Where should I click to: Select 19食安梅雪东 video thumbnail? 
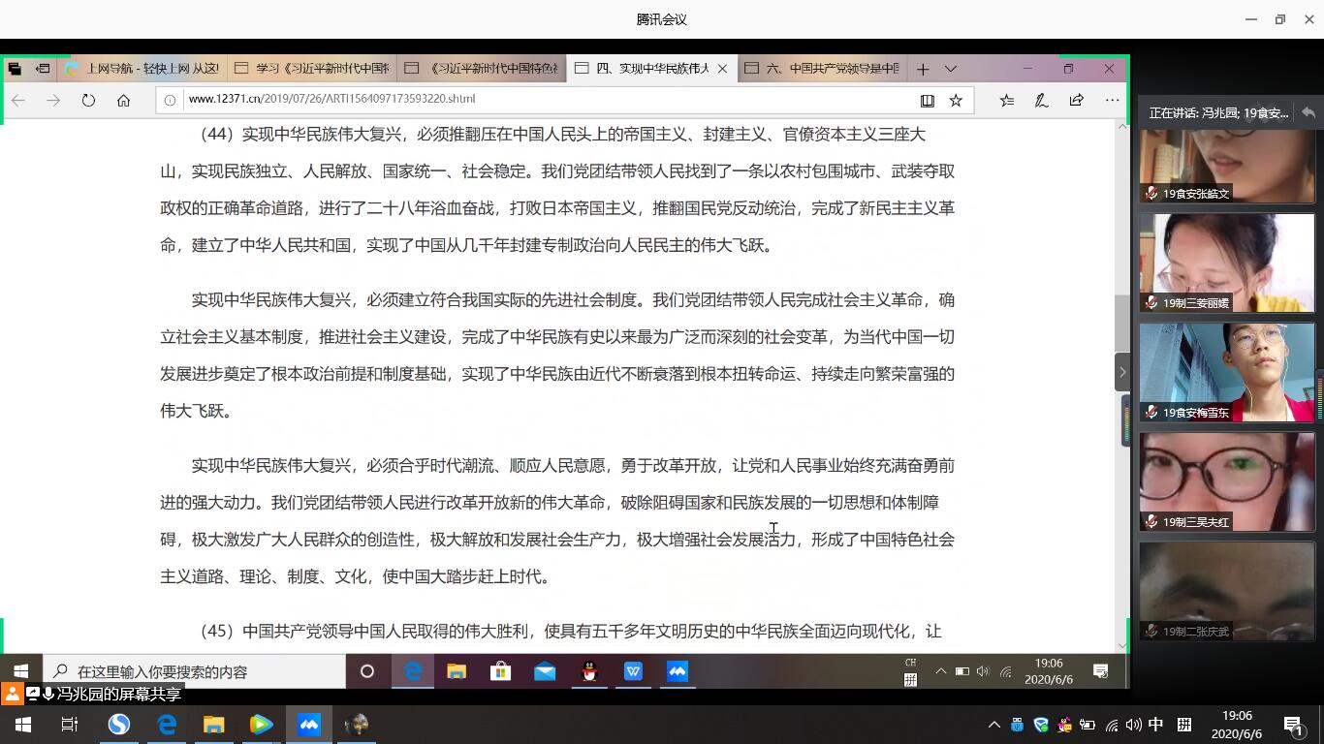(x=1227, y=372)
